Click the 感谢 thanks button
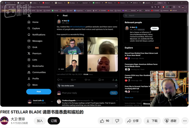 point(171,121)
